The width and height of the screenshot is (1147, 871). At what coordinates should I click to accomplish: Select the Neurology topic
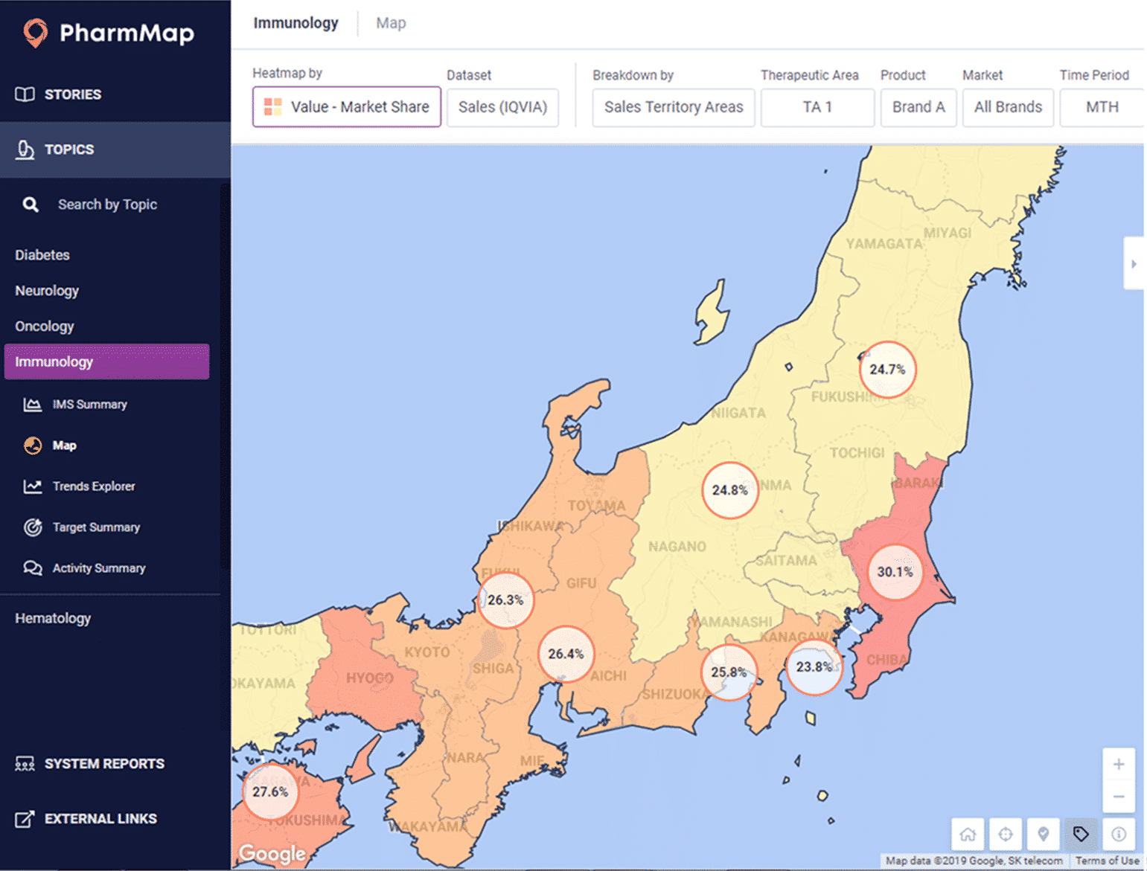pos(47,291)
